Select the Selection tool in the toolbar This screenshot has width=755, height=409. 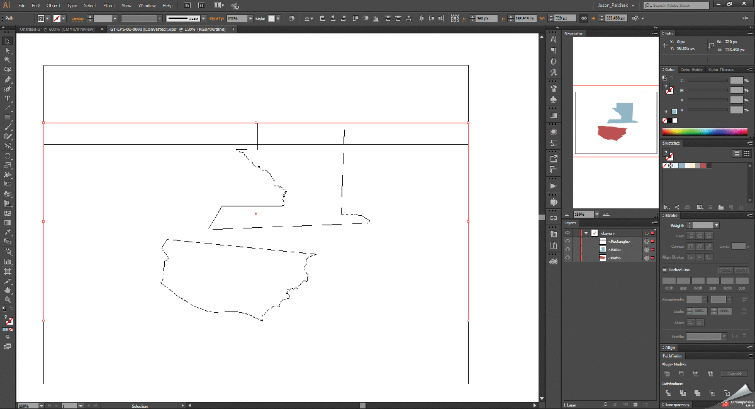pos(8,41)
